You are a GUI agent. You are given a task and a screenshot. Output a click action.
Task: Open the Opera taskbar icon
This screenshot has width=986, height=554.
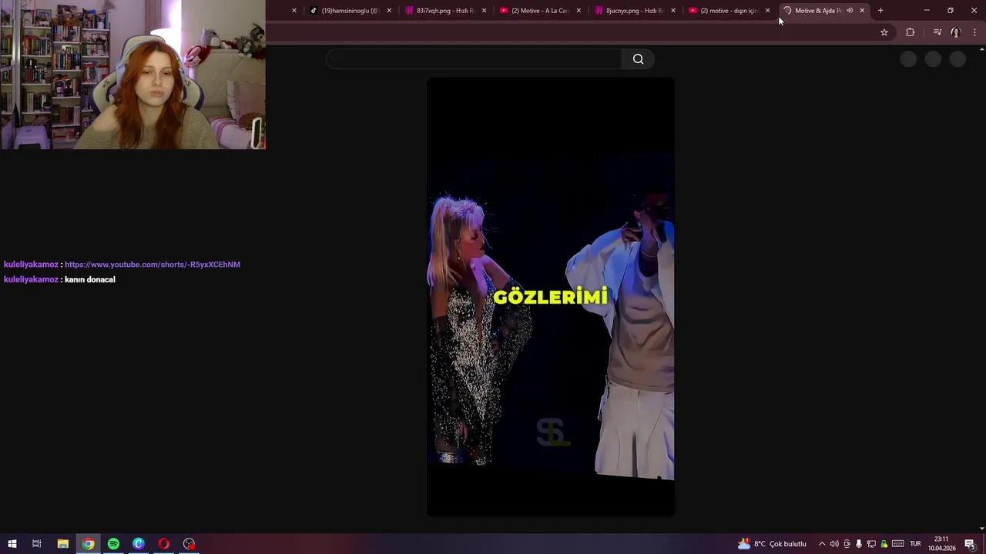click(164, 544)
